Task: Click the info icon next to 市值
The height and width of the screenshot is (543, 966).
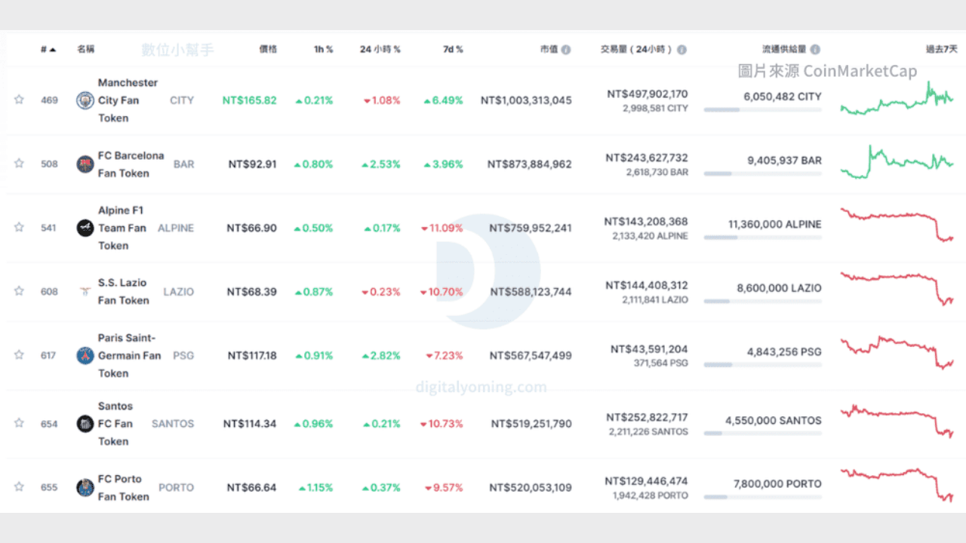Action: [566, 50]
